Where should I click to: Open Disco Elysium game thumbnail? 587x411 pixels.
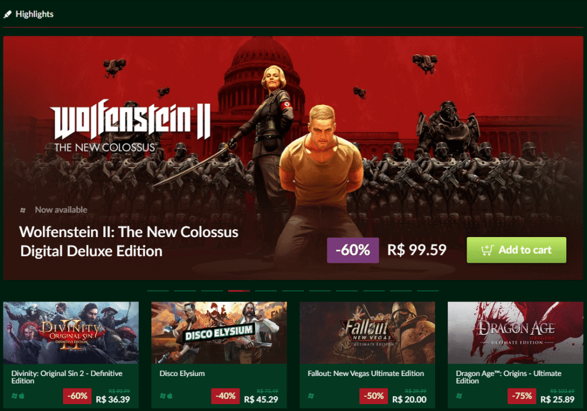coord(219,332)
